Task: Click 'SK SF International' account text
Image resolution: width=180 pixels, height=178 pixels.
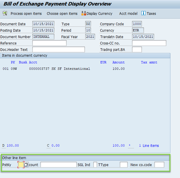Action: coord(71,69)
